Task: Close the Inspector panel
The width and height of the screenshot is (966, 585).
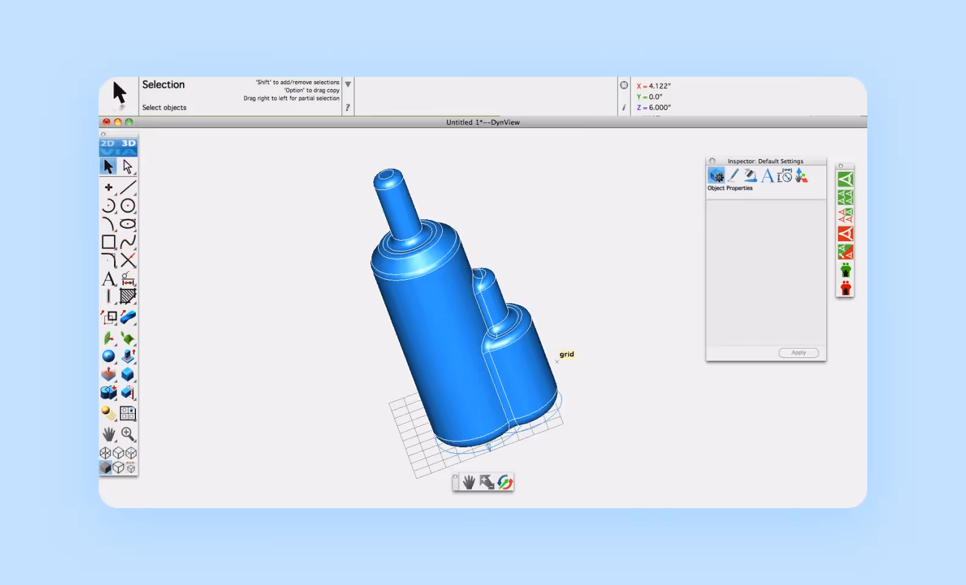Action: (712, 161)
